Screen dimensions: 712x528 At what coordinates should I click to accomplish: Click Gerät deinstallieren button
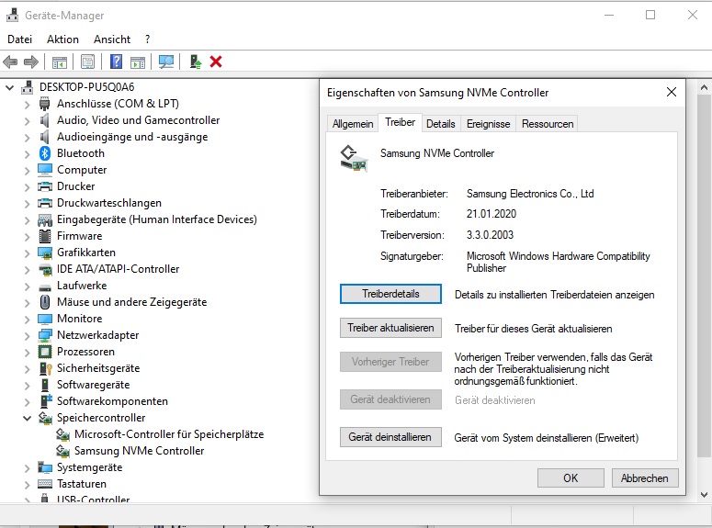(x=390, y=437)
